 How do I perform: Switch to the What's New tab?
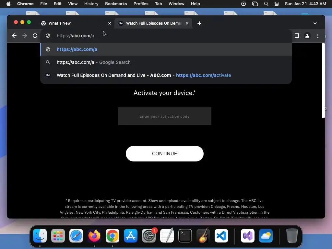(x=76, y=23)
